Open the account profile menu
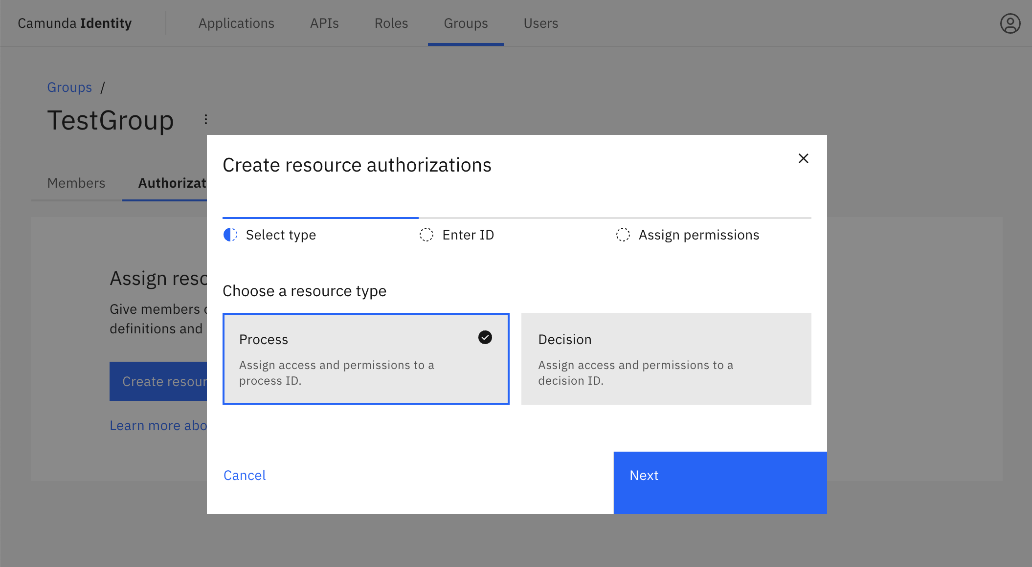This screenshot has height=567, width=1032. [x=1010, y=23]
